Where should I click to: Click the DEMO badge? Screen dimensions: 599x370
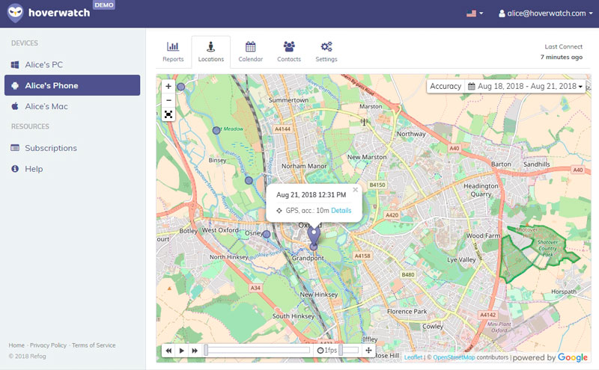(x=104, y=5)
